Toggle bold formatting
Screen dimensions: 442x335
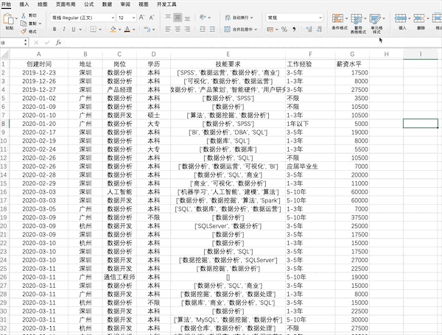coord(55,29)
